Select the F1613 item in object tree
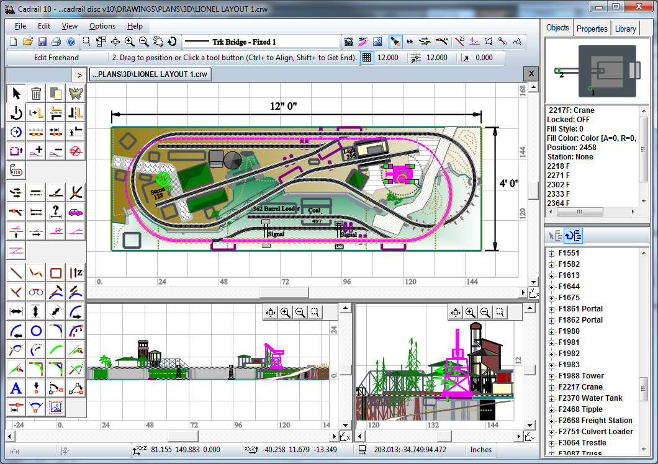658x464 pixels. (569, 275)
